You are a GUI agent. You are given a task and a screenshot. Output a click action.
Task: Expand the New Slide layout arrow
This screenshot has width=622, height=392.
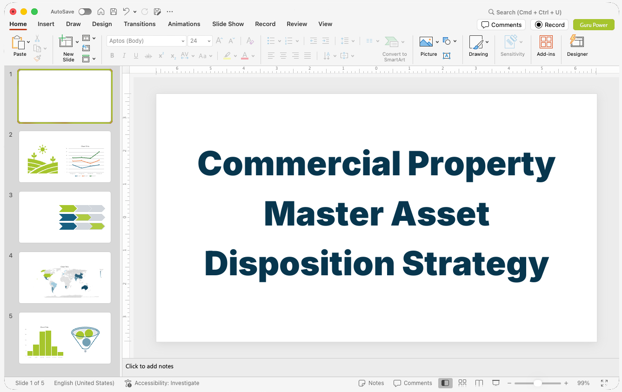[x=77, y=42]
